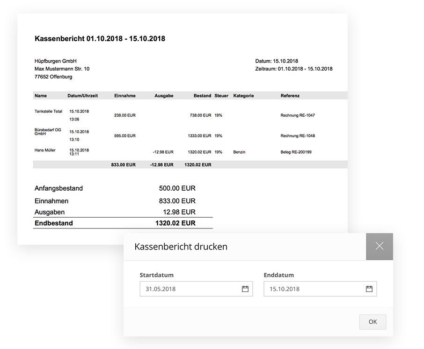Screen dimensions: 424x349
Task: Click the Ausgabe column header
Action: (x=164, y=96)
